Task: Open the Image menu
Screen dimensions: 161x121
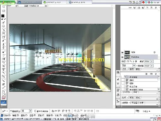Action: click(x=24, y=115)
